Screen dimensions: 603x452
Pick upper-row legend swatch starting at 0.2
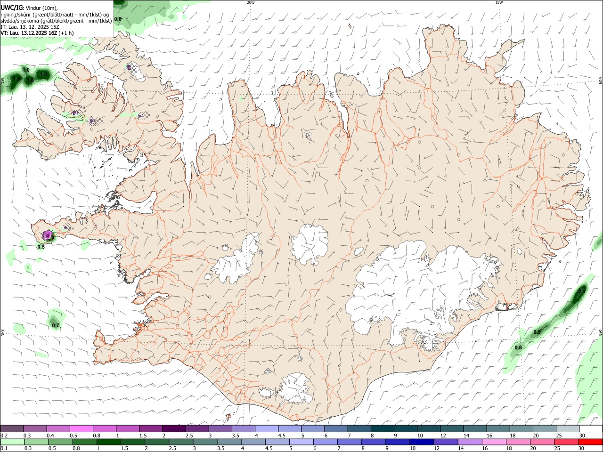[12, 428]
